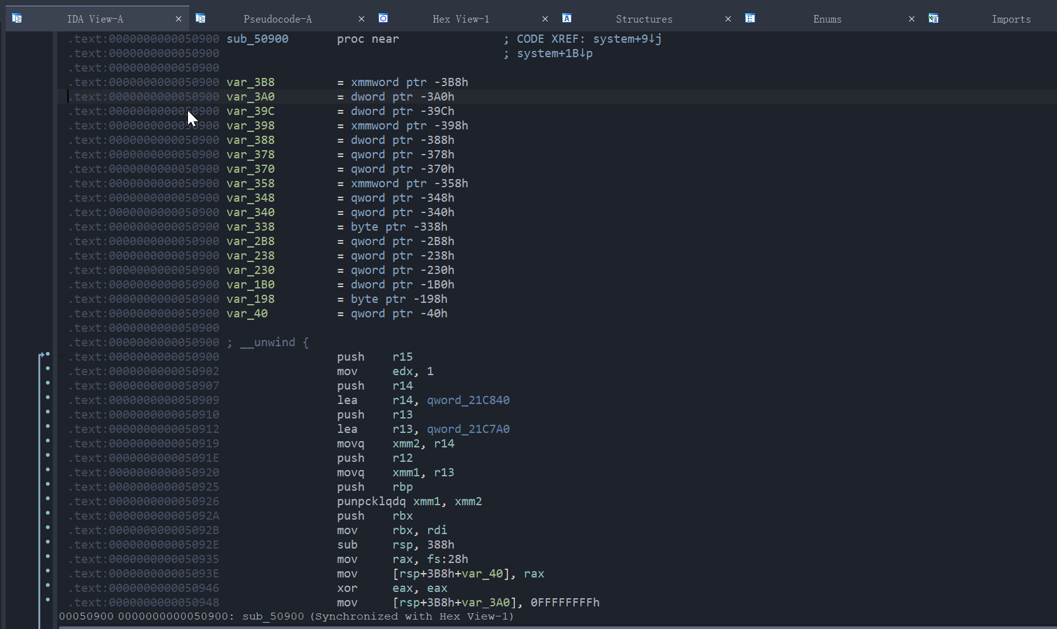The width and height of the screenshot is (1057, 629).
Task: Select the var_238 stack variable
Action: [250, 256]
